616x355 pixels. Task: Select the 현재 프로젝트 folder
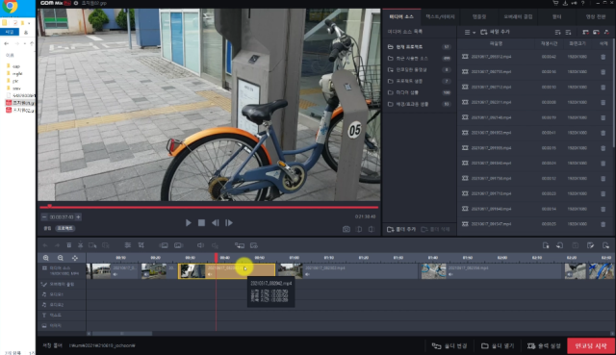pos(419,47)
